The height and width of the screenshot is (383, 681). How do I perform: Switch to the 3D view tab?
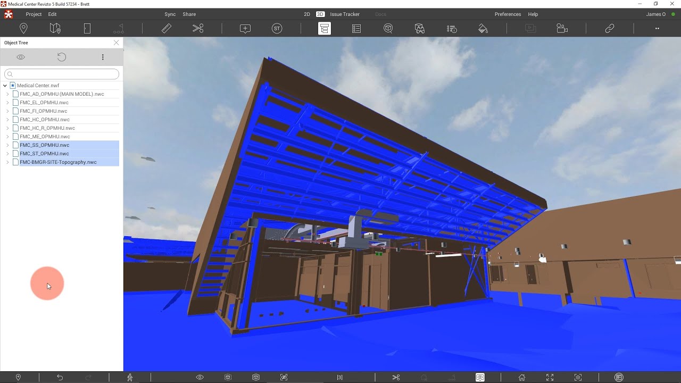tap(320, 14)
